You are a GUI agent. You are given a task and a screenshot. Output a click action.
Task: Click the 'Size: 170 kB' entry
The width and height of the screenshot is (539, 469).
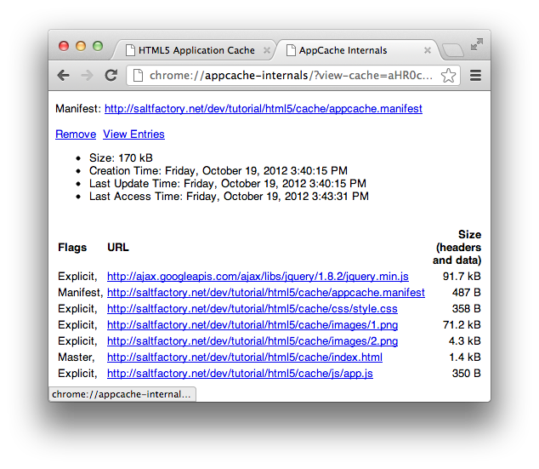tap(121, 158)
